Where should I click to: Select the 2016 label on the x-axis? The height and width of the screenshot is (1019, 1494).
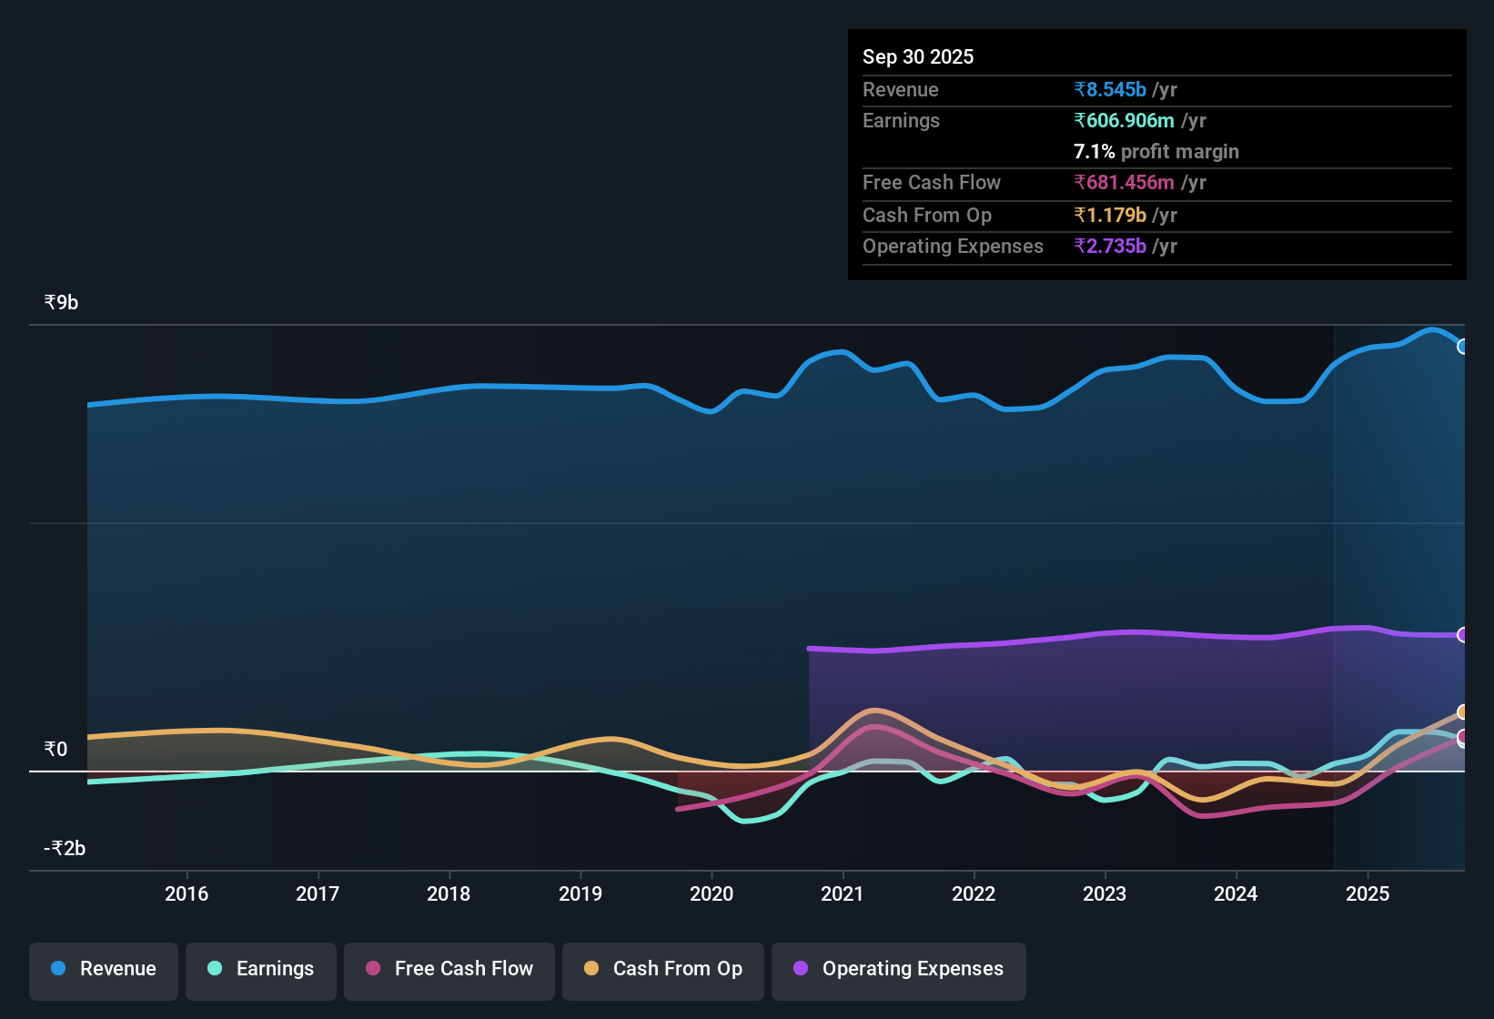187,894
